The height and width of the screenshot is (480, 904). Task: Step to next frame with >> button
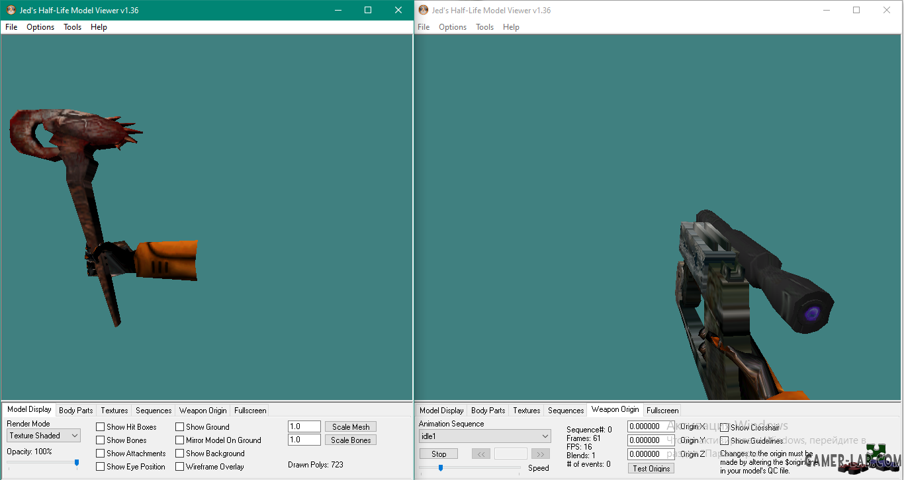pos(541,454)
